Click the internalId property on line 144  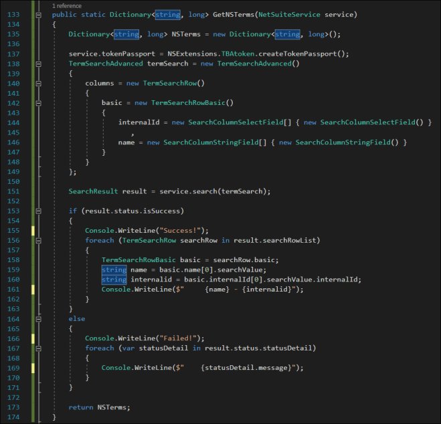[139, 122]
